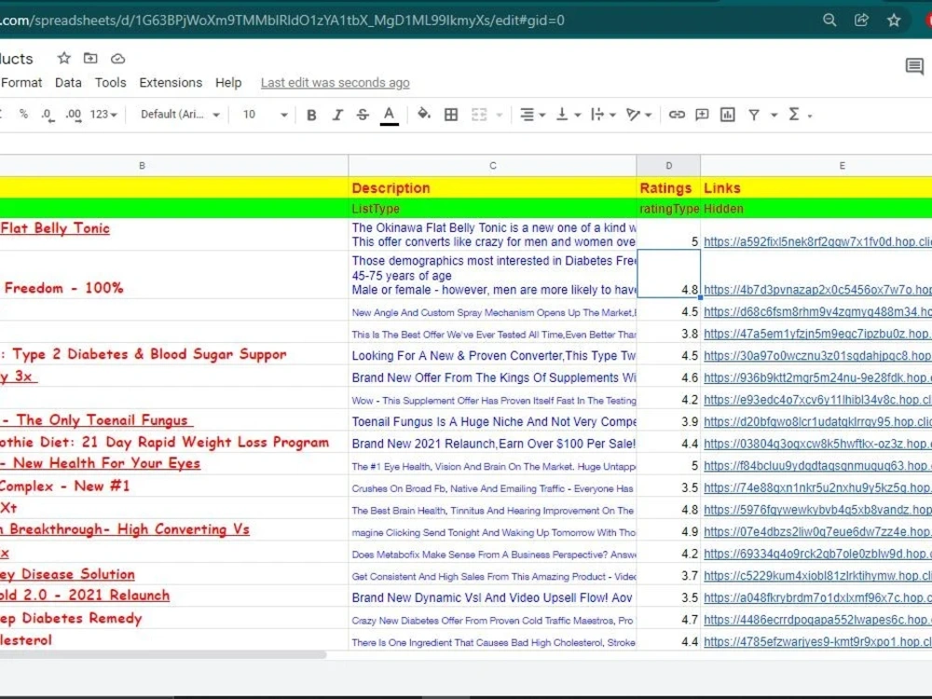This screenshot has height=699, width=932.
Task: Open the Flat Belly Tonic product link
Action: pyautogui.click(x=55, y=228)
